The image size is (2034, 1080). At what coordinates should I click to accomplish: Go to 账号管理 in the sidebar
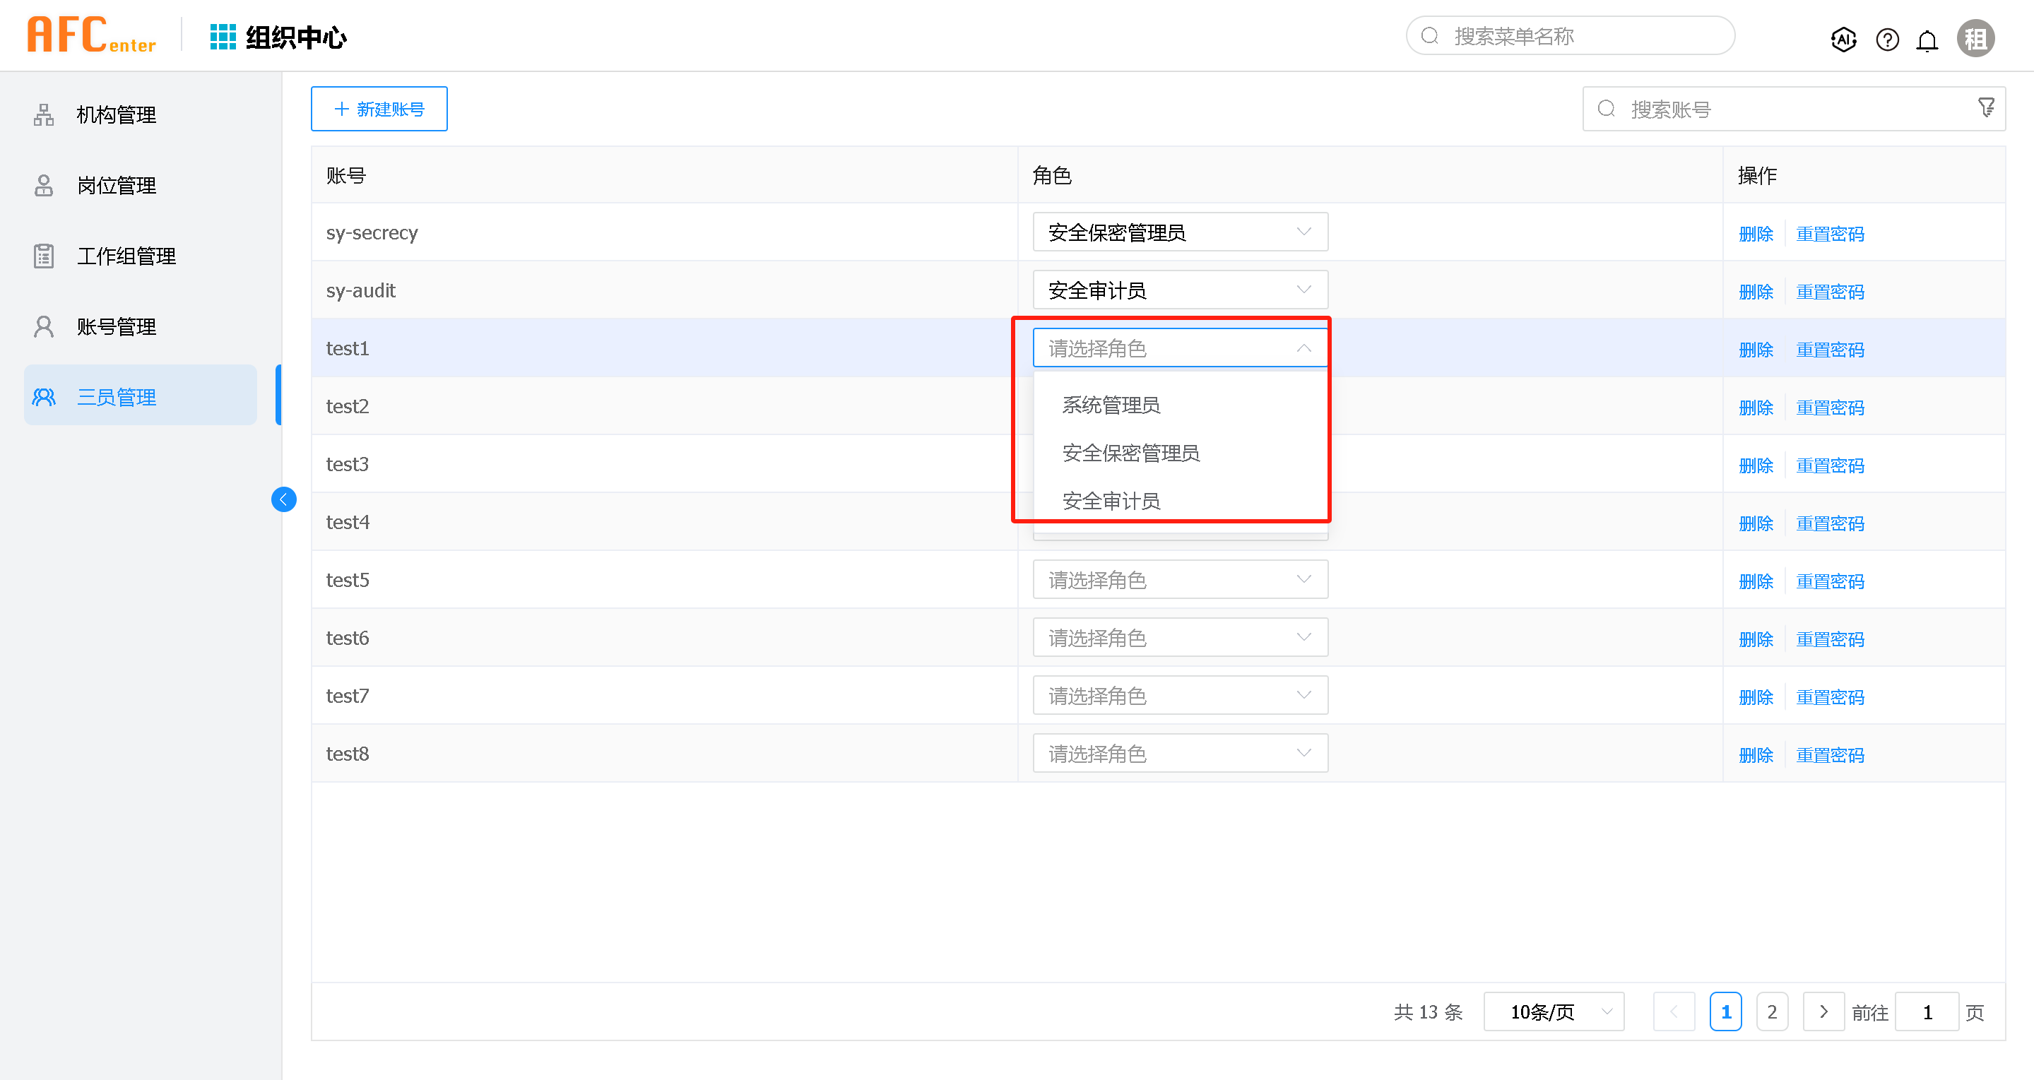point(116,326)
